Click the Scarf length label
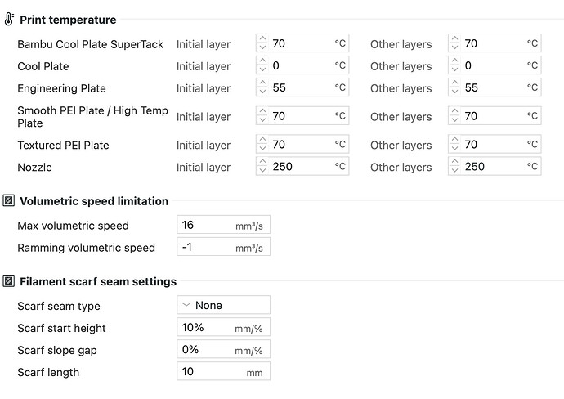The height and width of the screenshot is (399, 564). (x=48, y=372)
